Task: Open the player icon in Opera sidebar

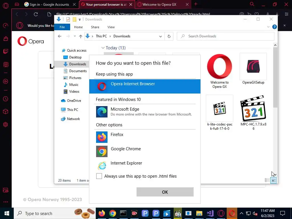Action: (x=6, y=81)
